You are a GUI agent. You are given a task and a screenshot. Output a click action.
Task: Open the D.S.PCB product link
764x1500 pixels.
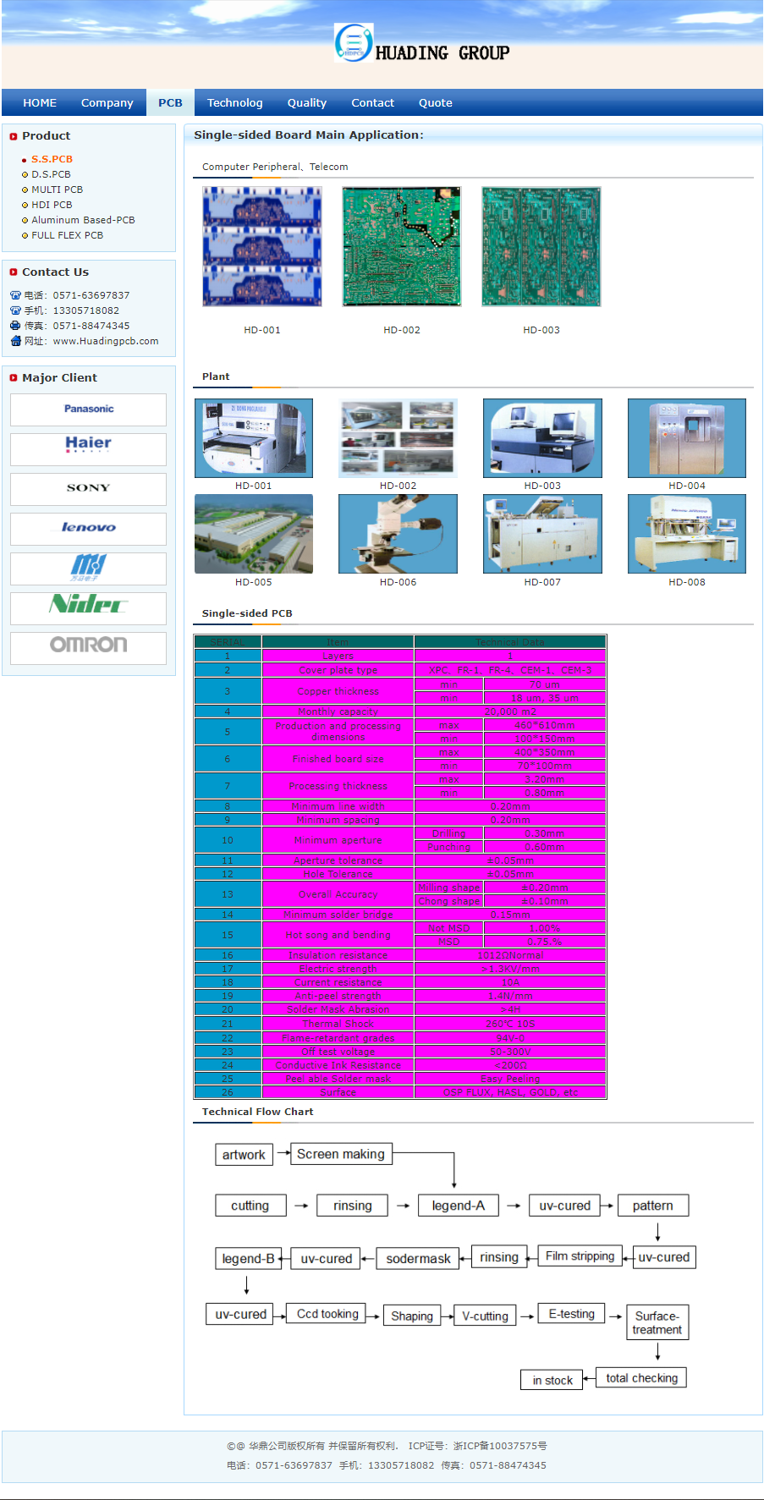tap(51, 174)
